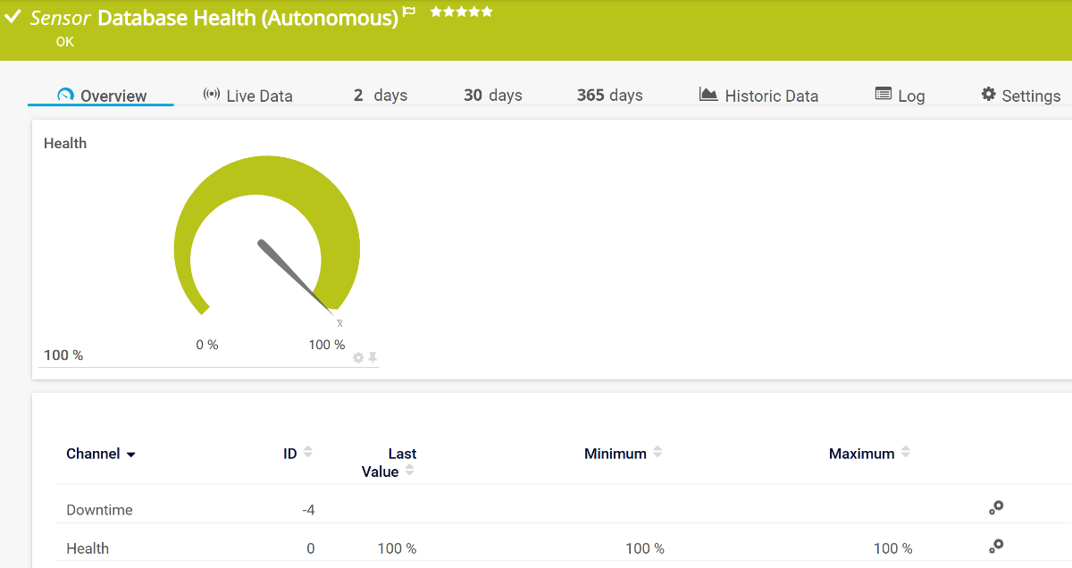Click the Health channel name in table
Viewport: 1072px width, 568px height.
point(88,548)
